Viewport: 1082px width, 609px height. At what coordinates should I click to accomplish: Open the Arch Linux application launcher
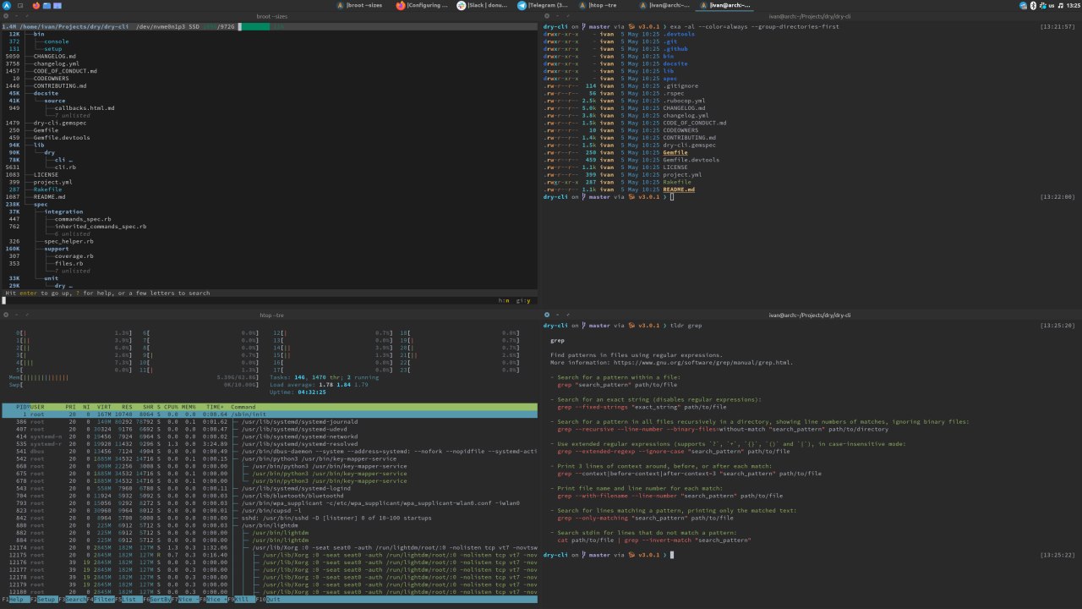pyautogui.click(x=7, y=5)
